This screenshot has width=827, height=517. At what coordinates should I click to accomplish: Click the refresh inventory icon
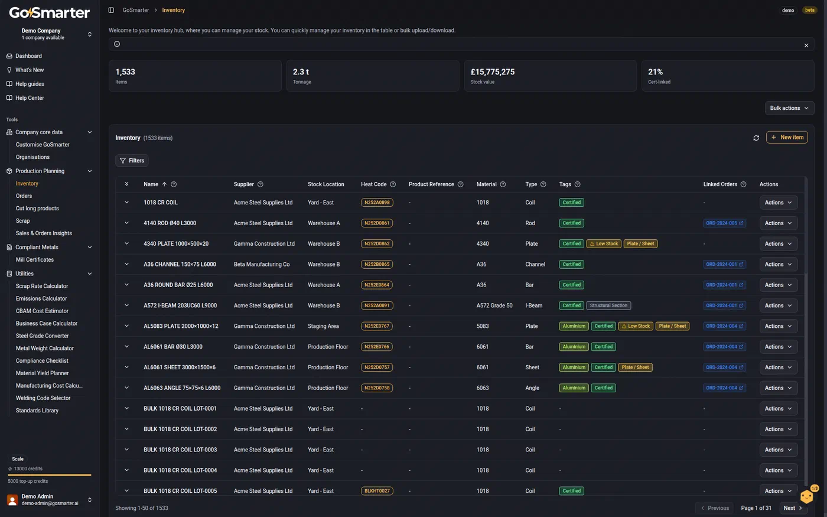pos(756,138)
